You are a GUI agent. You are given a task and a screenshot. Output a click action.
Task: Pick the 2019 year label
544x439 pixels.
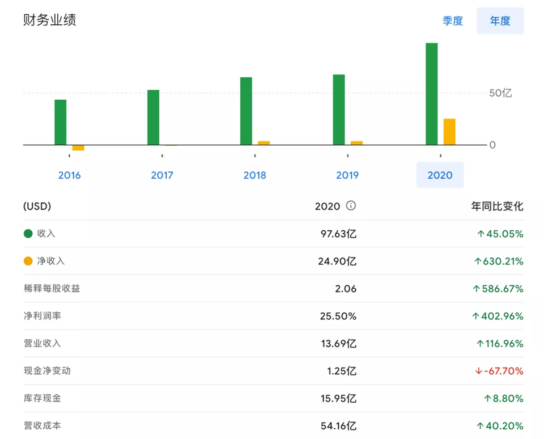coord(347,175)
